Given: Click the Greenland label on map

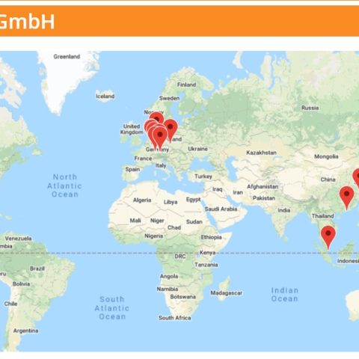Looking at the screenshot, I should click(x=67, y=57).
